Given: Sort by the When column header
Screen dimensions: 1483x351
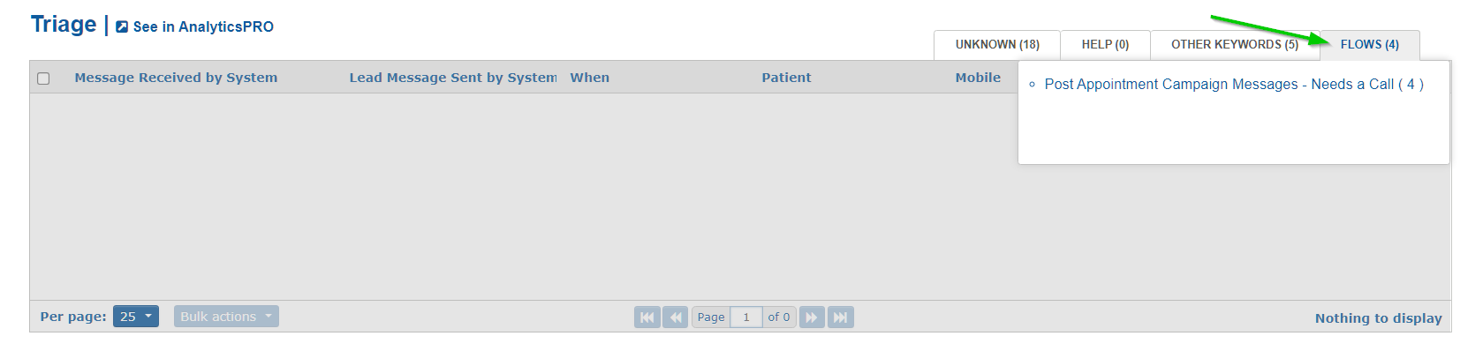Looking at the screenshot, I should pos(590,78).
